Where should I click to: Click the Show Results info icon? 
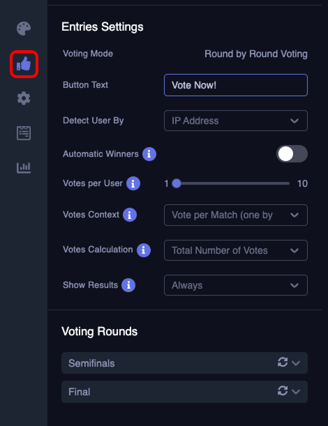[128, 285]
